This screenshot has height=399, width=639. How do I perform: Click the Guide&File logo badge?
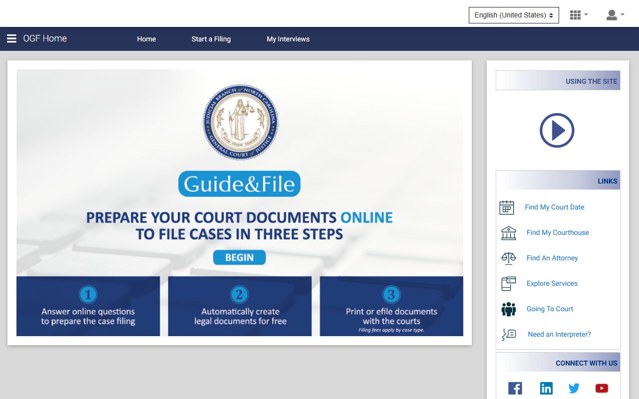coord(239,184)
